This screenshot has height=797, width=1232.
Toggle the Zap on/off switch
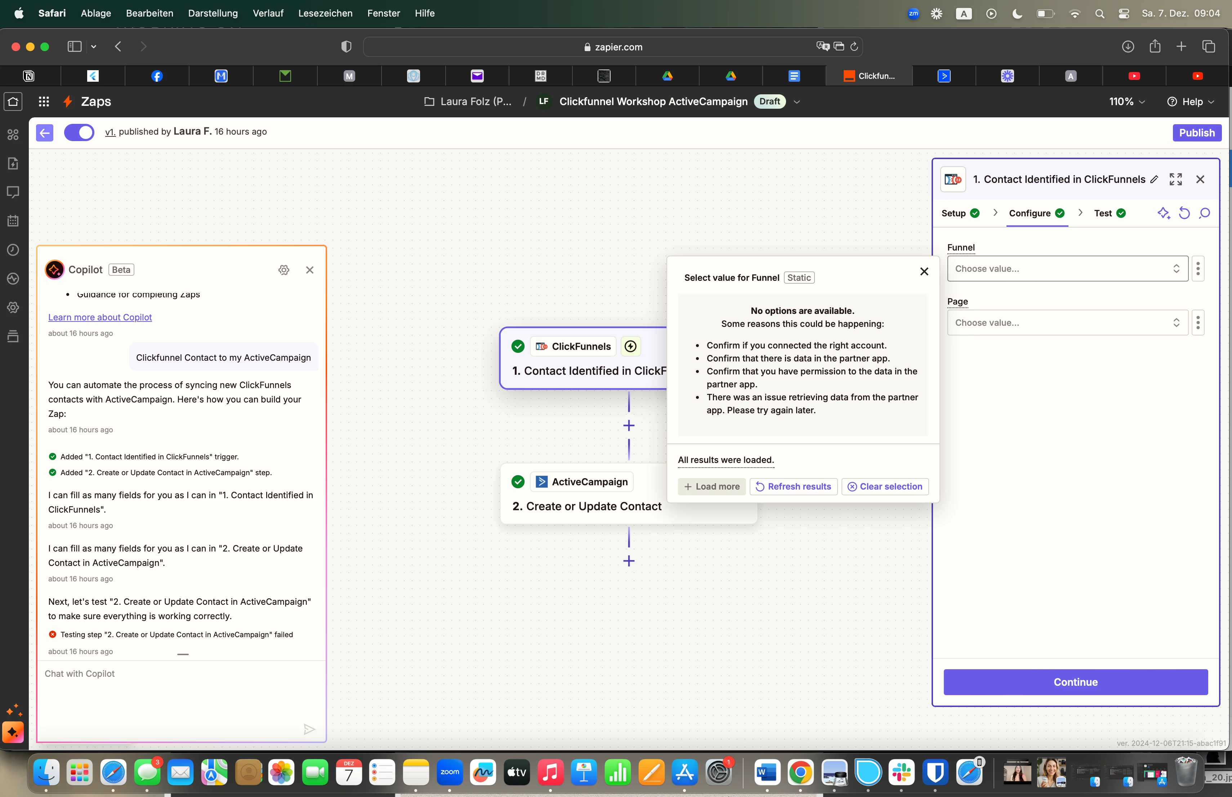[79, 132]
